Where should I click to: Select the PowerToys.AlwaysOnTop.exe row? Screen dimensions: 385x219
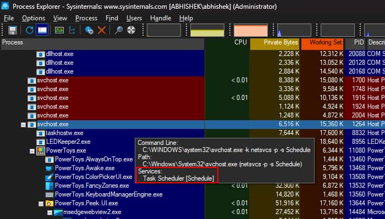[193, 160]
